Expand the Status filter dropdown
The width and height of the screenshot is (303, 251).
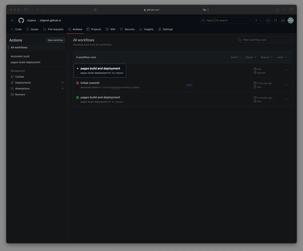coord(251,57)
